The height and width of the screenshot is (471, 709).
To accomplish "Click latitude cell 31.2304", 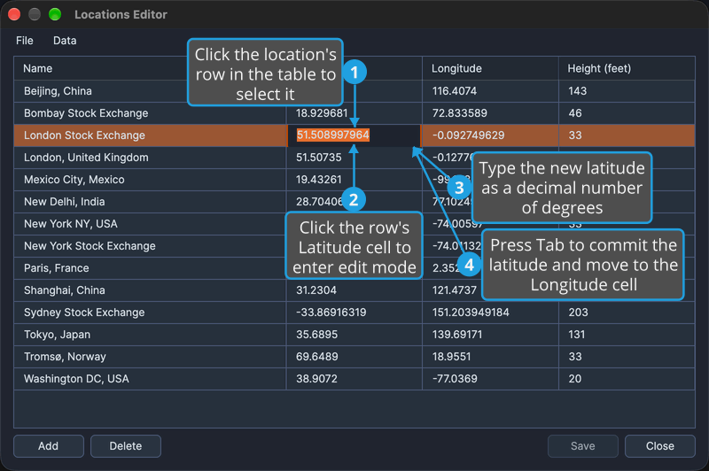I will pos(354,290).
